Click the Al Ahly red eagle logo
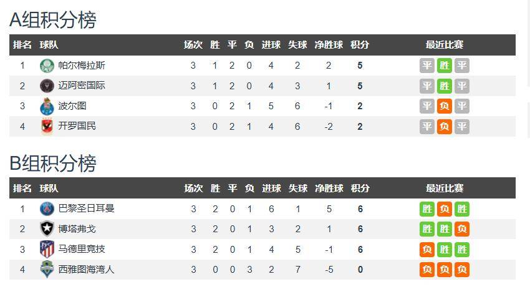This screenshot has height=289, width=530. click(47, 127)
